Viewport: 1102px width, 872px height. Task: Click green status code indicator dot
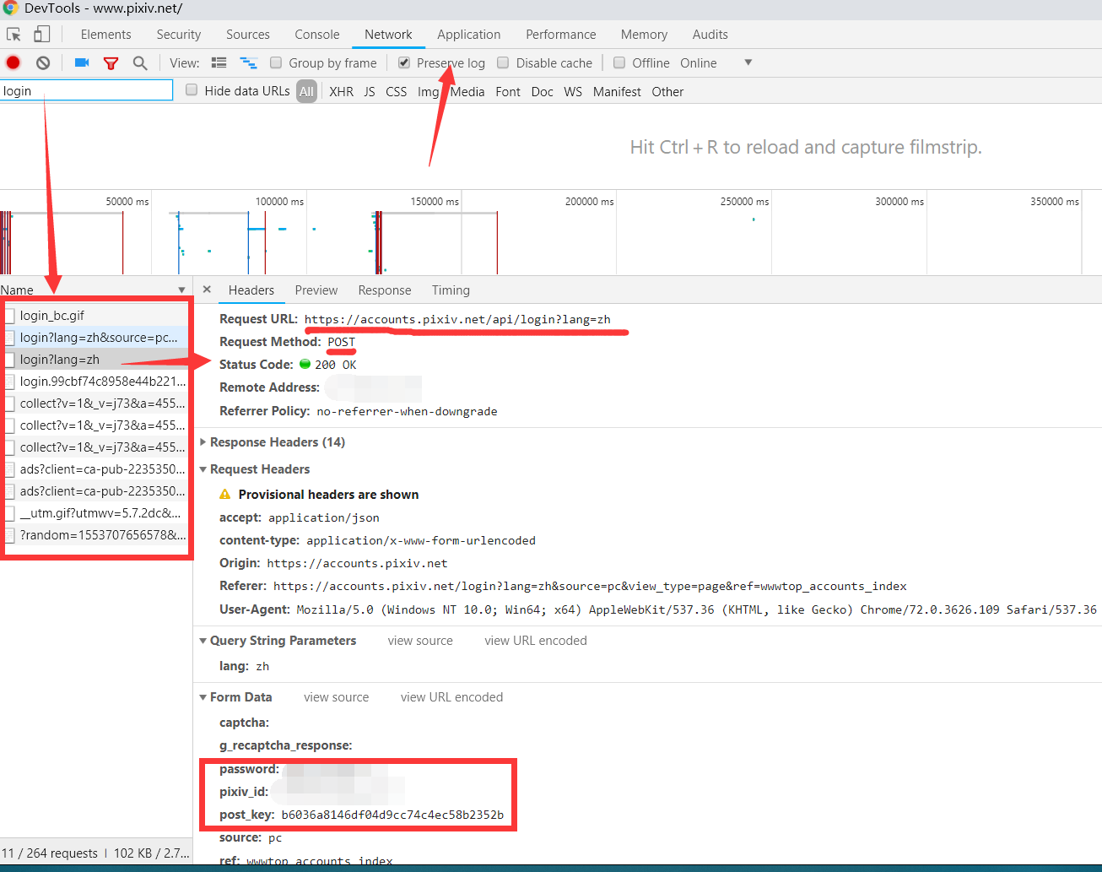point(305,364)
